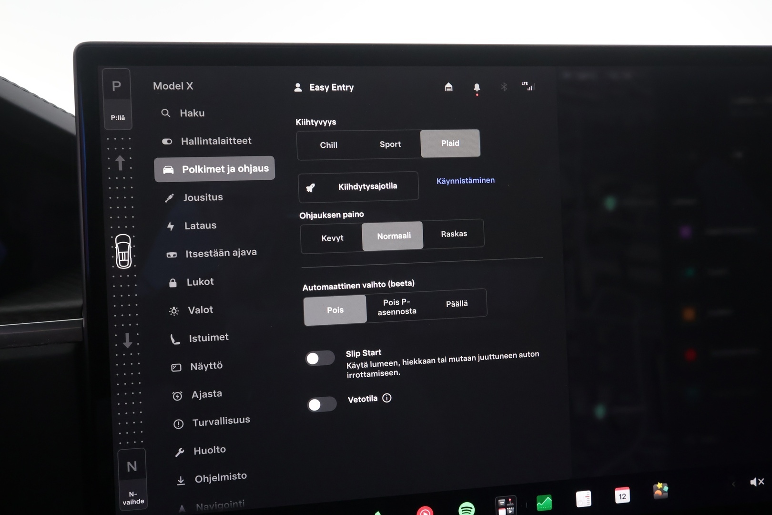The image size is (772, 515).
Task: Enable the Slip Start toggle
Action: click(320, 358)
